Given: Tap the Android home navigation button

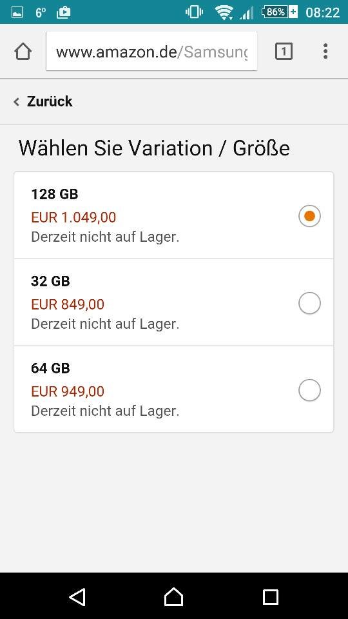Looking at the screenshot, I should click(x=173, y=596).
